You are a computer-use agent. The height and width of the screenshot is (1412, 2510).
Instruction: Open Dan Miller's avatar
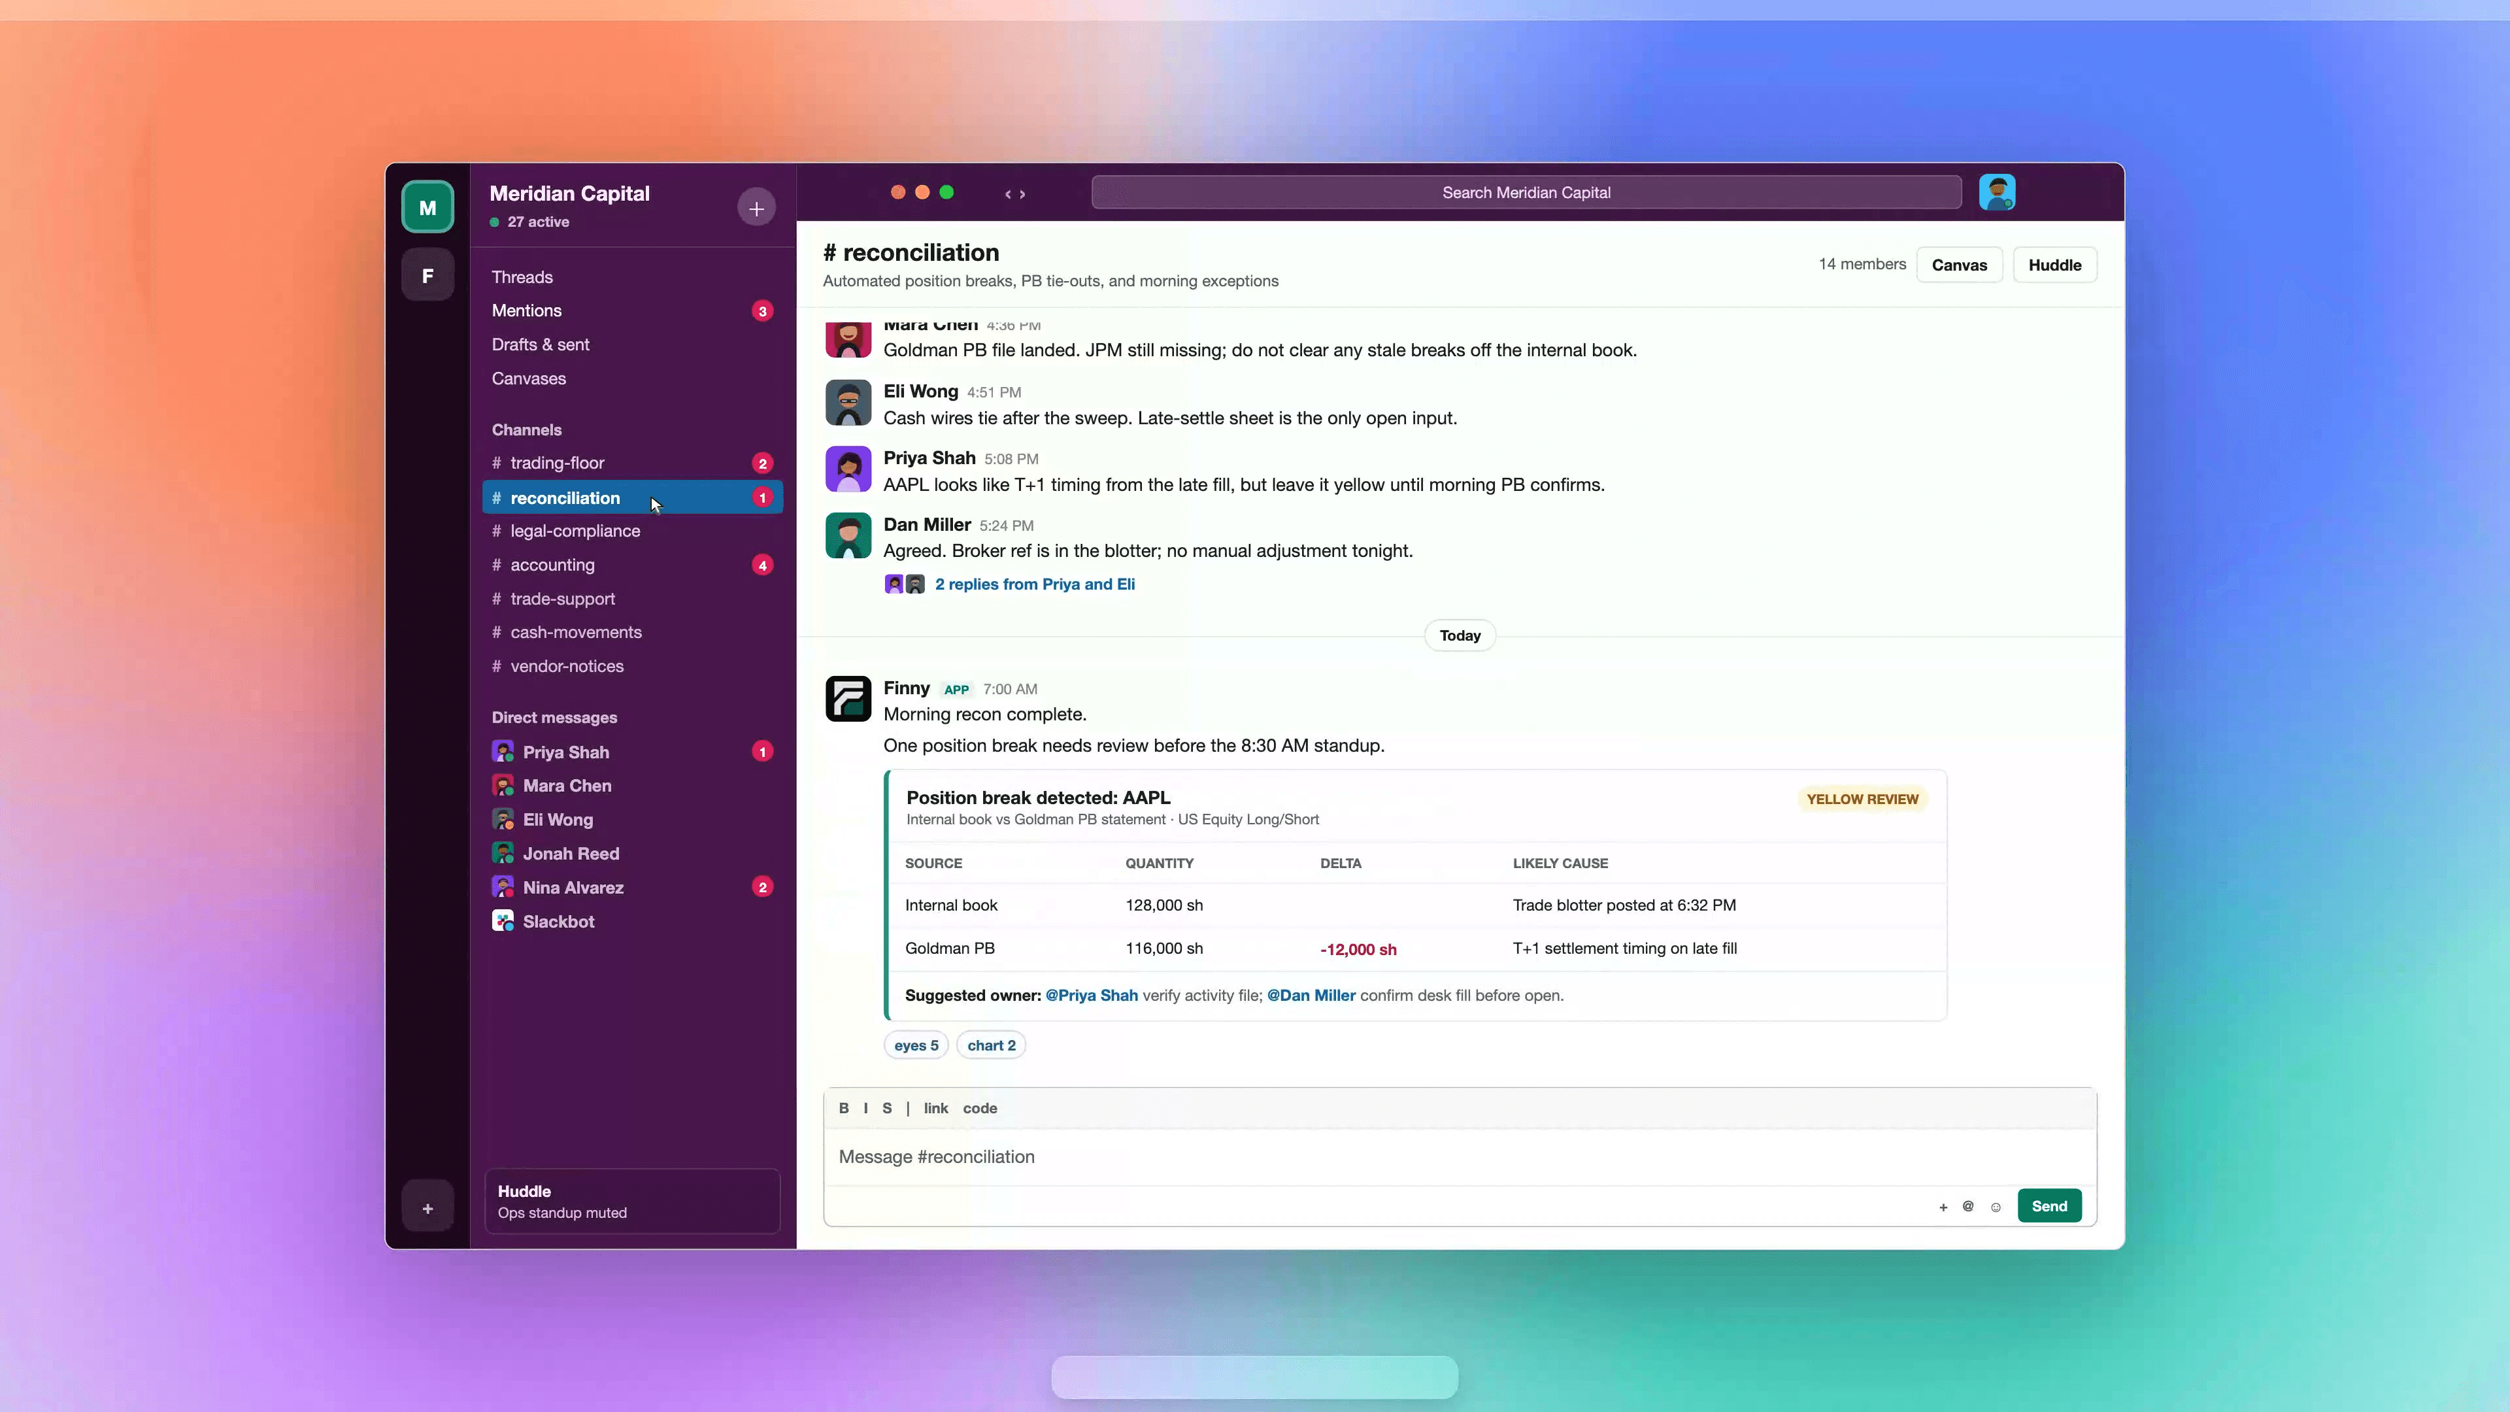[x=848, y=536]
